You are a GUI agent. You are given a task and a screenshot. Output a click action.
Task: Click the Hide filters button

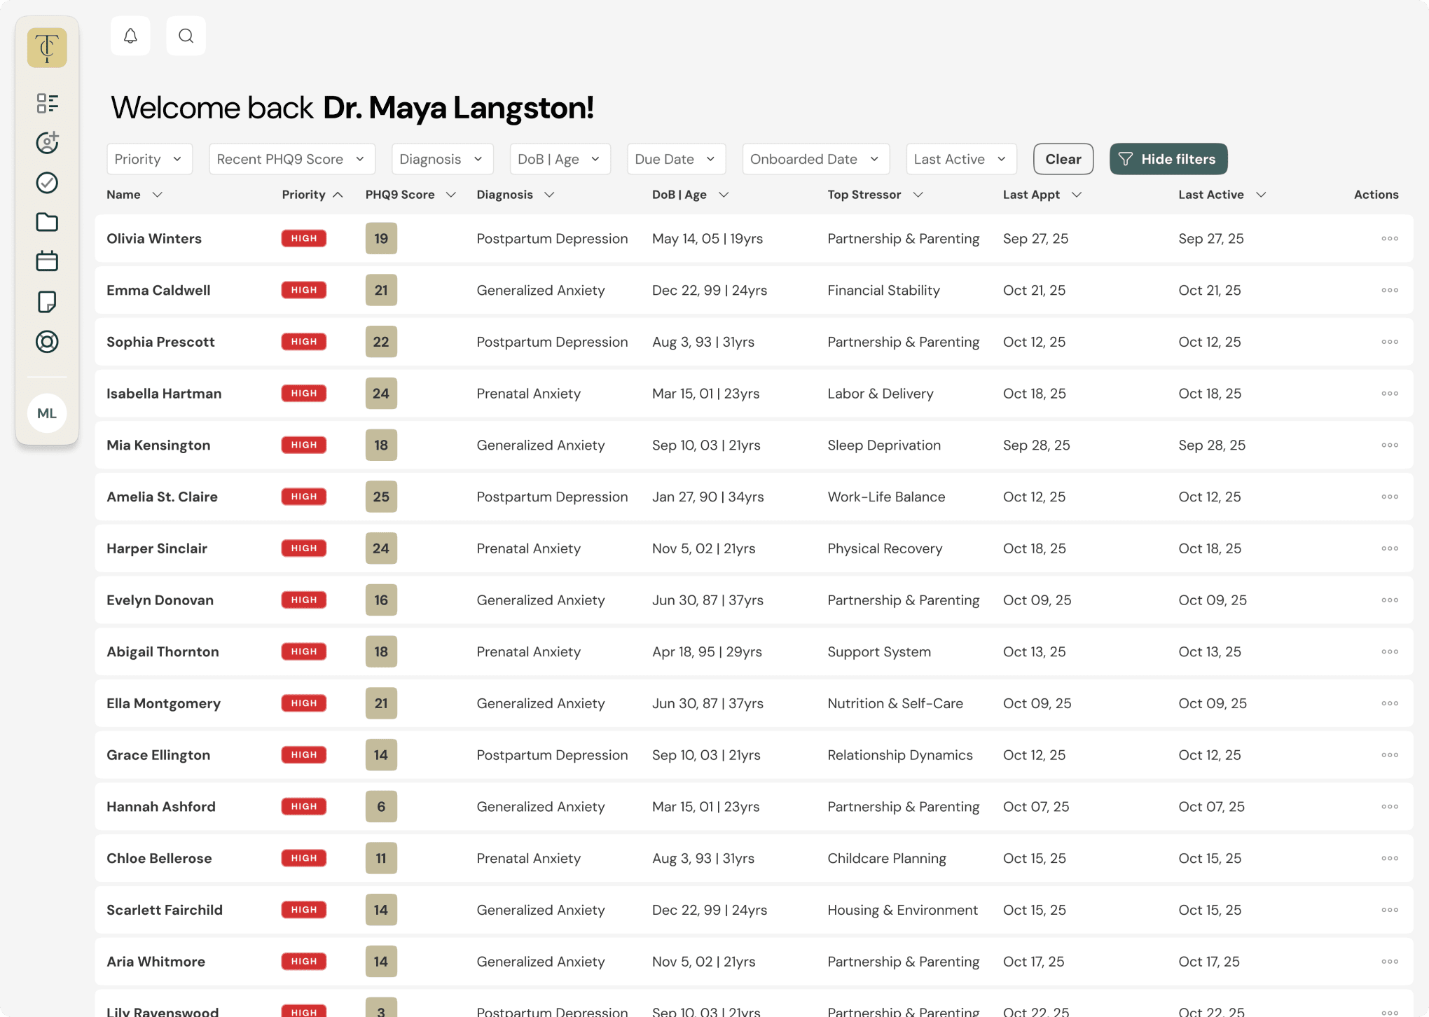pyautogui.click(x=1168, y=159)
